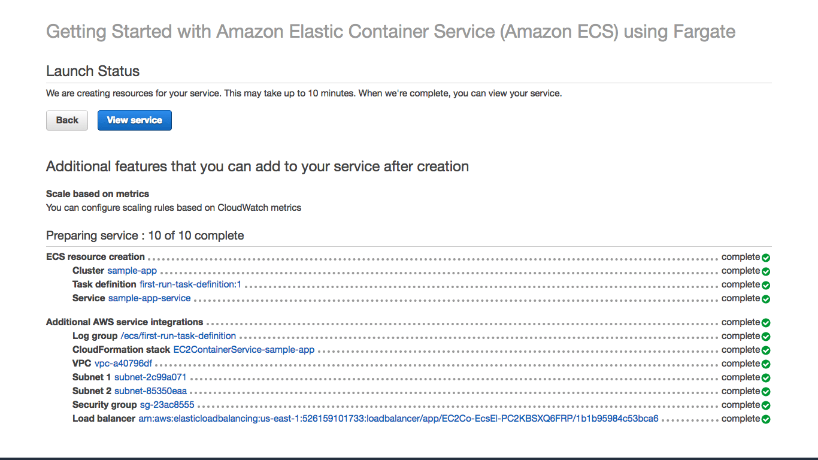Open /ecs/first-run-task-definition log group link
The width and height of the screenshot is (818, 460).
[178, 336]
